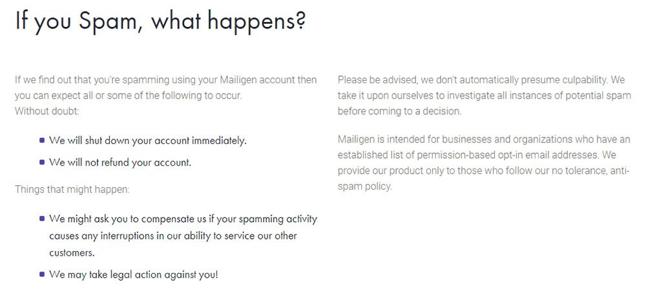The height and width of the screenshot is (293, 646).
Task: Click bullet icon beside 'compensate us' item
Action: [x=42, y=219]
